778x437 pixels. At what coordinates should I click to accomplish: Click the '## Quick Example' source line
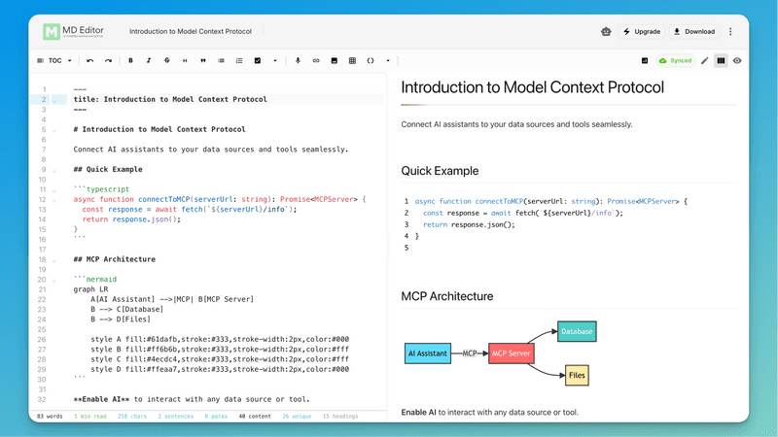108,169
